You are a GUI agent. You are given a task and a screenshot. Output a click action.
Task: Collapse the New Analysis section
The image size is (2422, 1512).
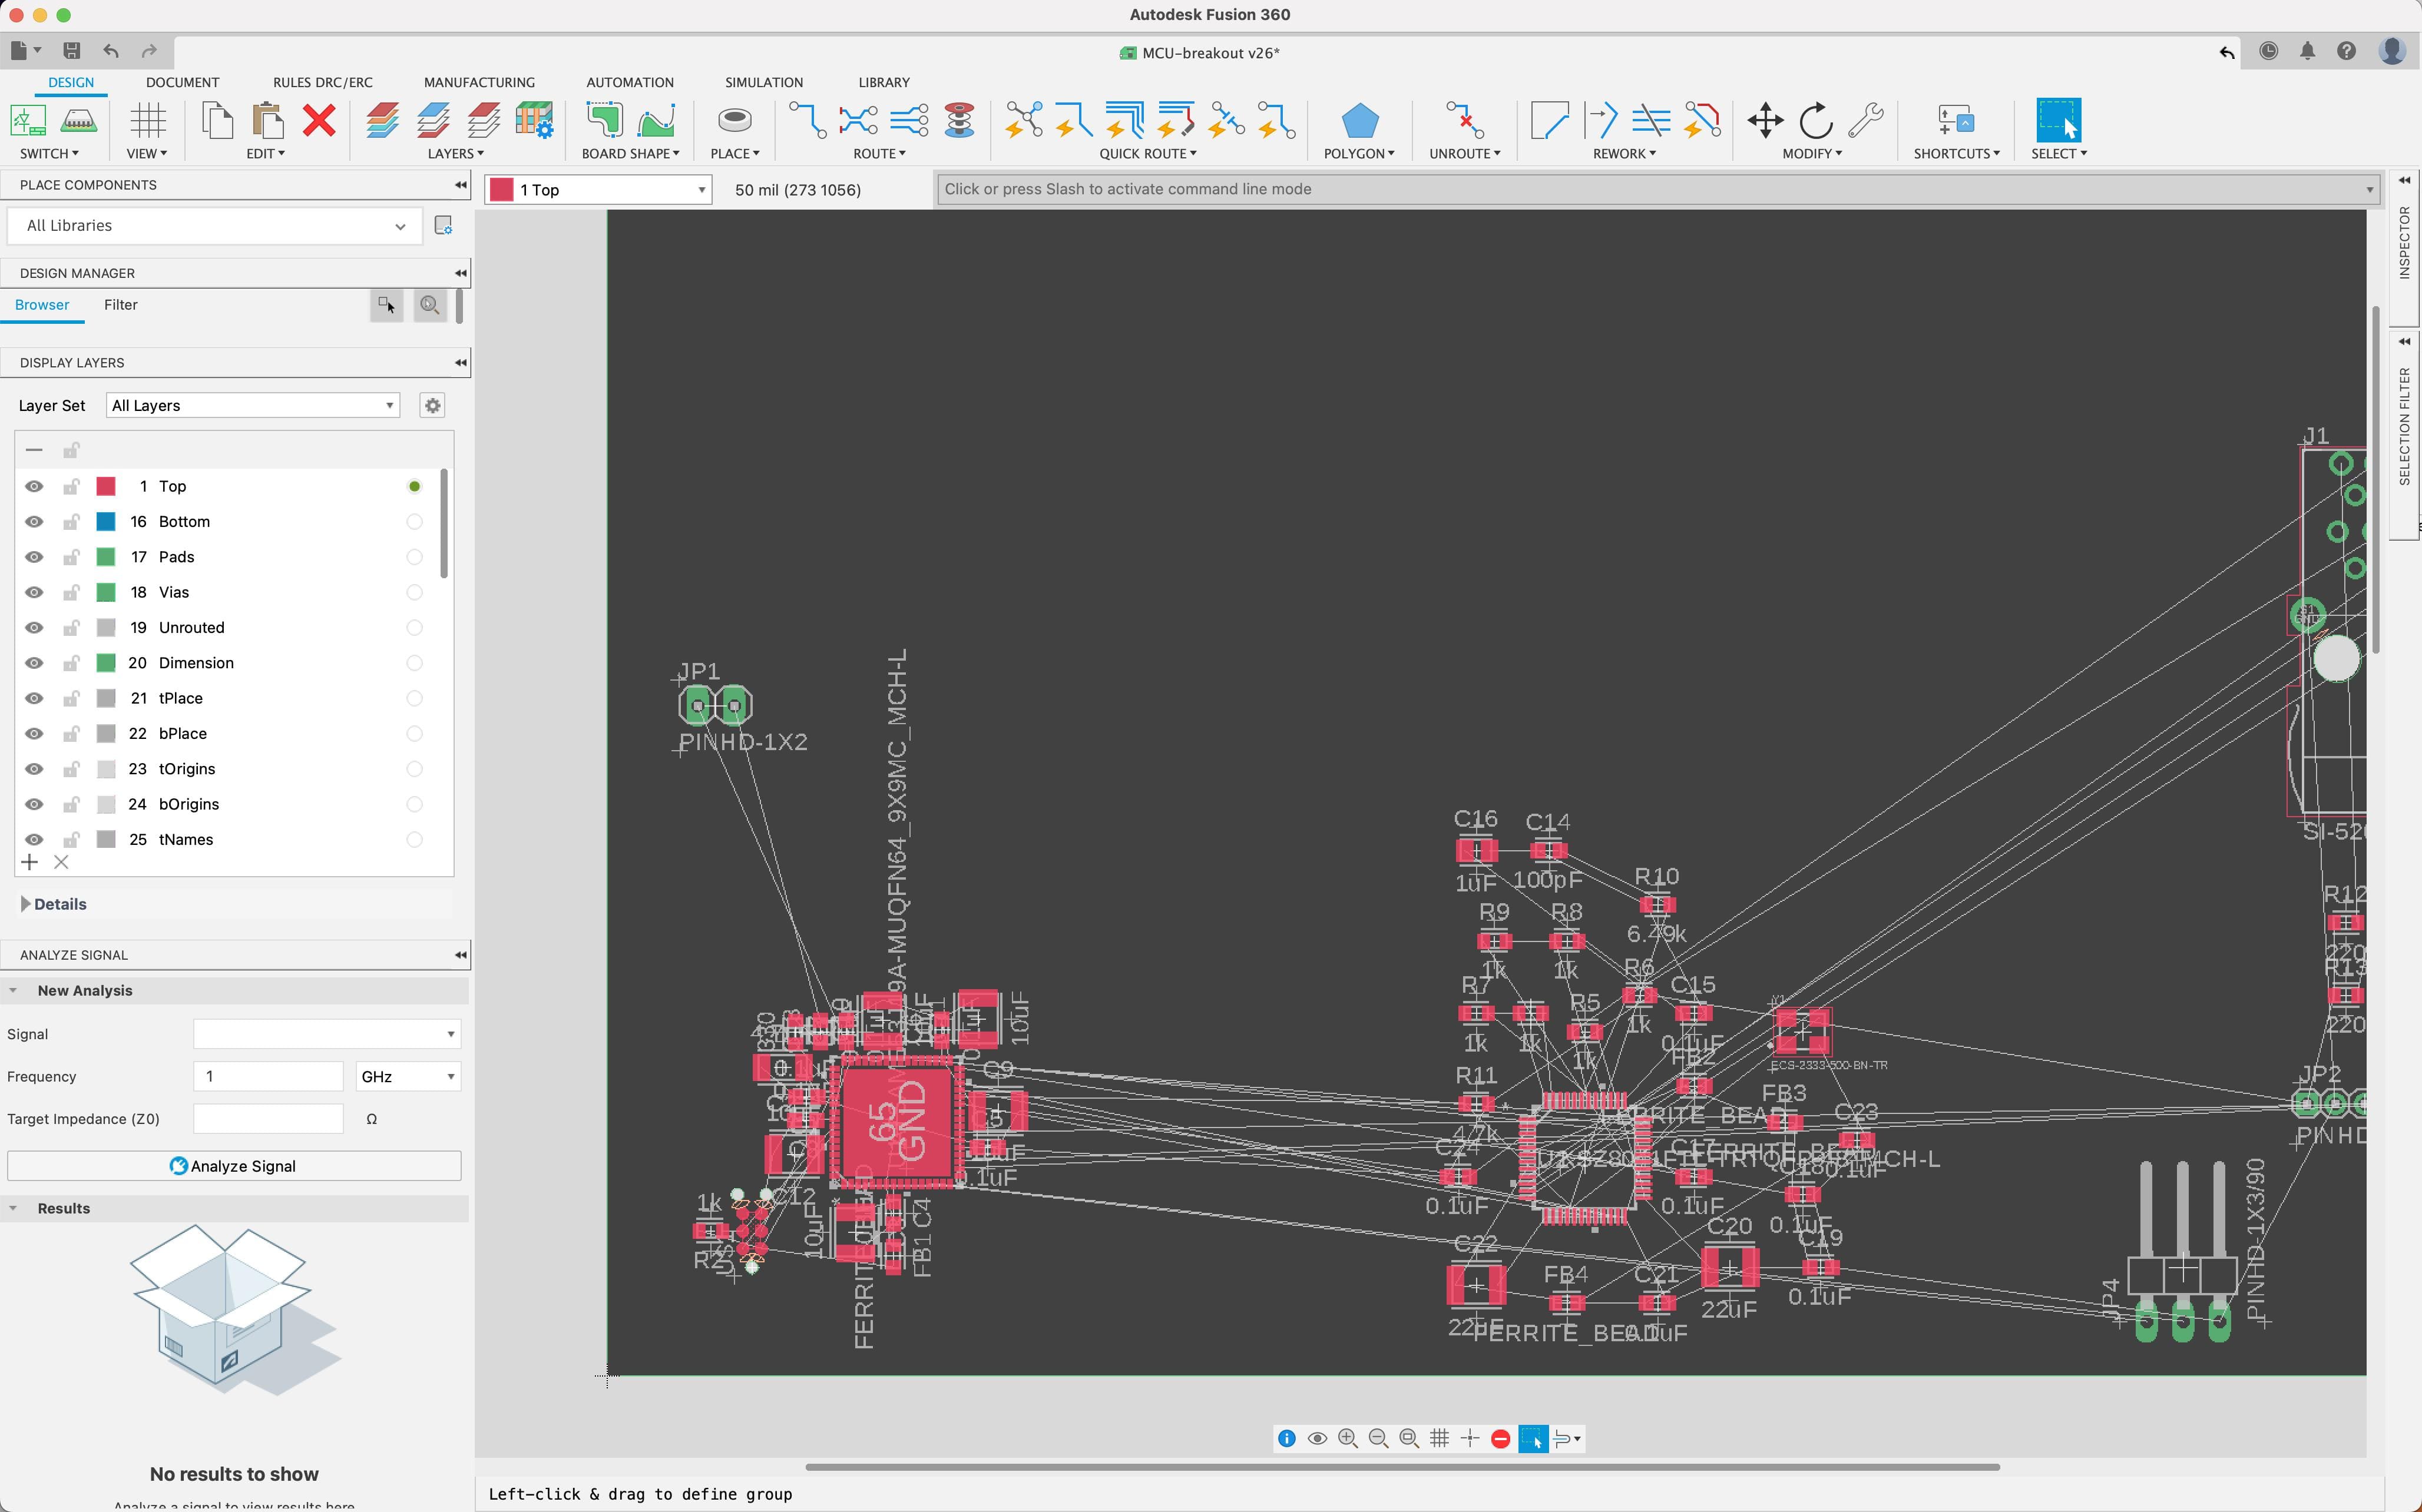coord(13,990)
